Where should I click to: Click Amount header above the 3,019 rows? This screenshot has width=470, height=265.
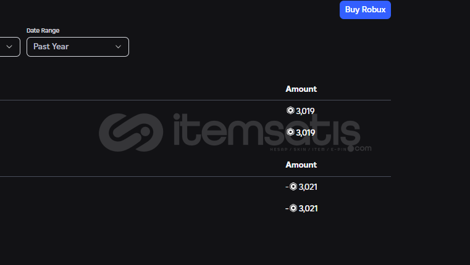pos(301,89)
